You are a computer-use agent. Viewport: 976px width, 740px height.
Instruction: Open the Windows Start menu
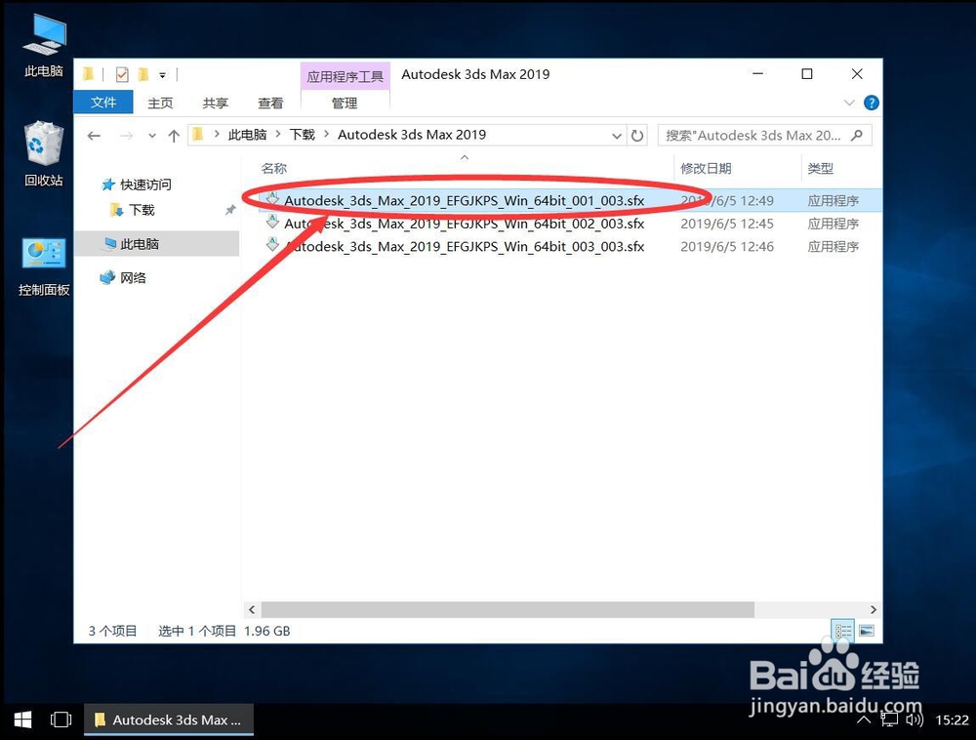tap(22, 720)
